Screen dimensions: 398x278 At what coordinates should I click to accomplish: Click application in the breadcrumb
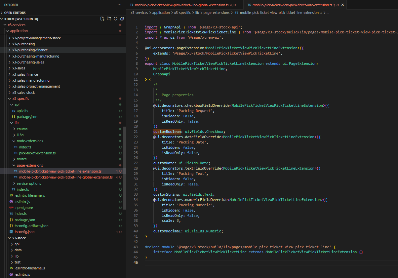(161, 13)
